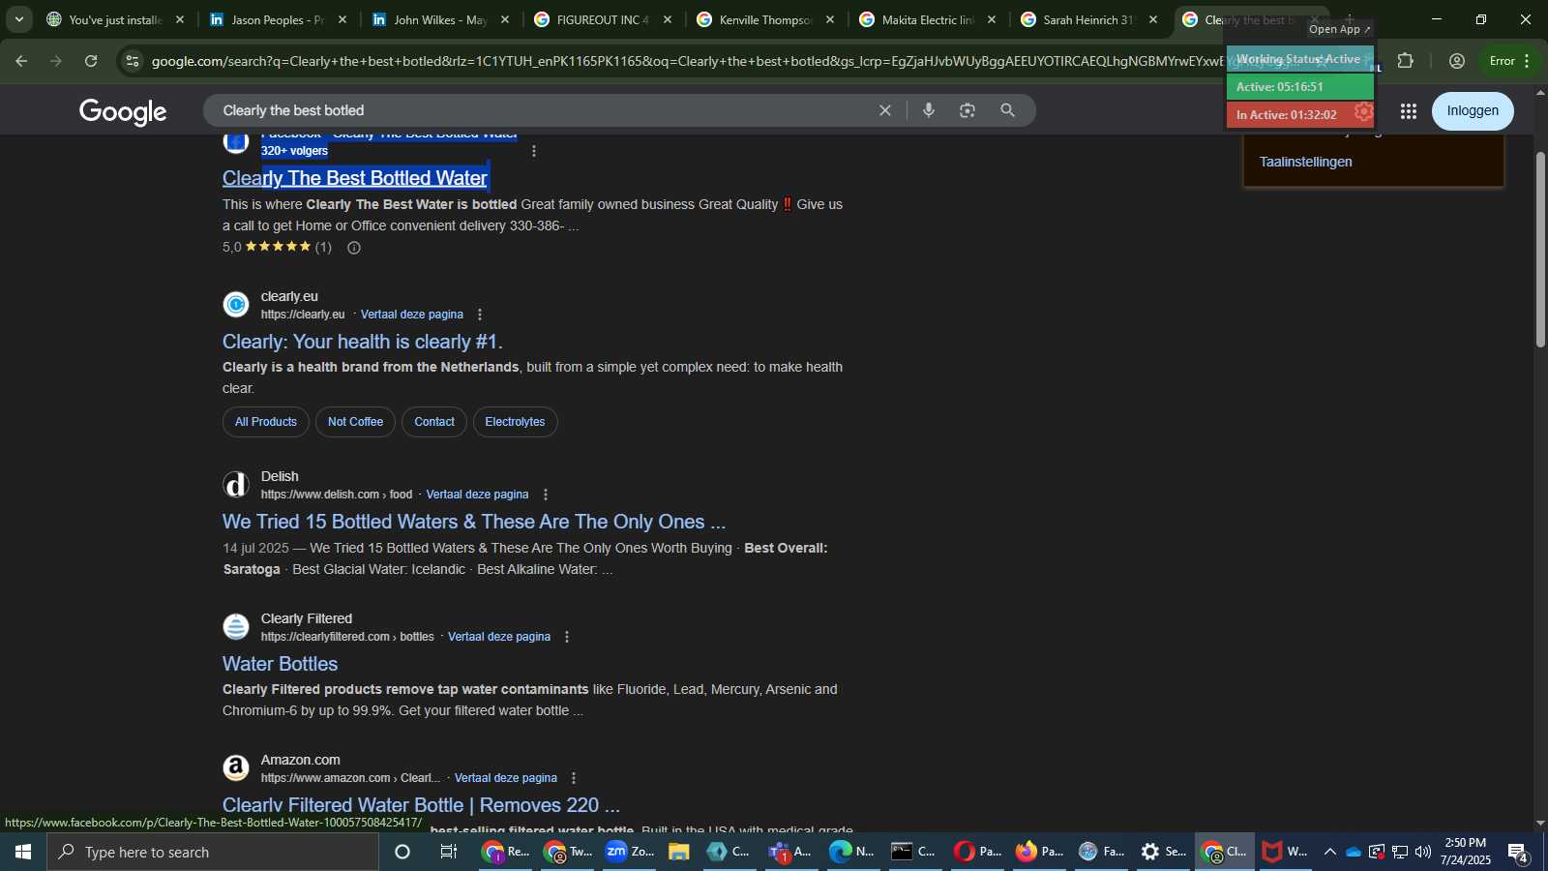This screenshot has height=871, width=1548.
Task: Close the Makita Electric tab
Action: (991, 19)
